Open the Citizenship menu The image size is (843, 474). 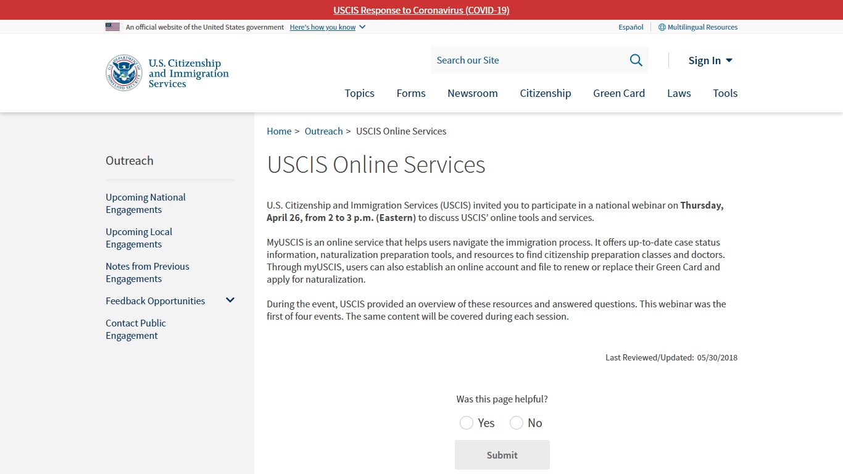coord(546,93)
